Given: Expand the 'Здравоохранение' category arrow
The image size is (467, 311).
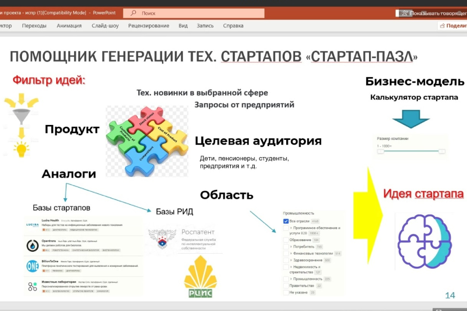Looking at the screenshot, I should 291,260.
